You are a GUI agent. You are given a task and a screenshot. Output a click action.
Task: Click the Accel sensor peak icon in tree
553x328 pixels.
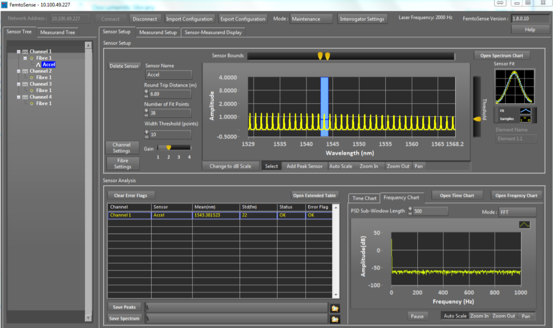(x=38, y=65)
